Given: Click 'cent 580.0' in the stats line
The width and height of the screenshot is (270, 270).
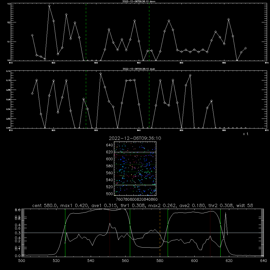Looking at the screenshot, I should coord(45,205).
